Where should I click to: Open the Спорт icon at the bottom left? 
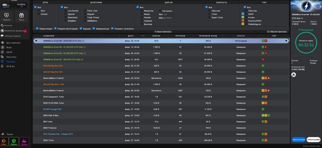click(4, 141)
